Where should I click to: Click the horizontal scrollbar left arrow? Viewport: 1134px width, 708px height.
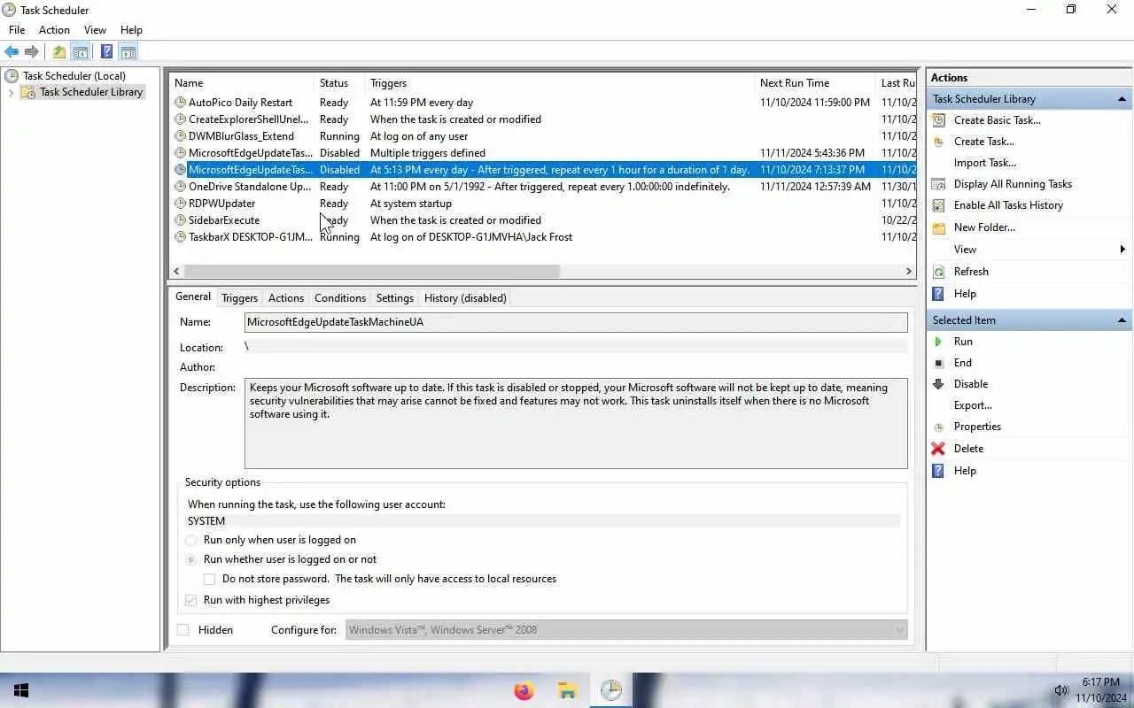tap(176, 271)
